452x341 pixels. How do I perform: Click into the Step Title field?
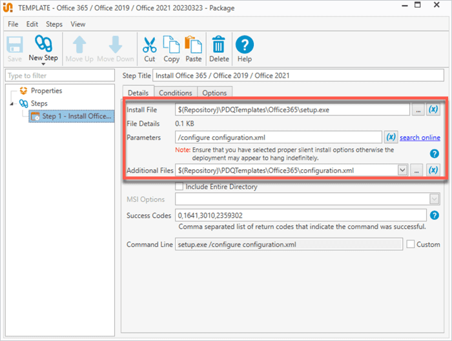[x=298, y=76]
